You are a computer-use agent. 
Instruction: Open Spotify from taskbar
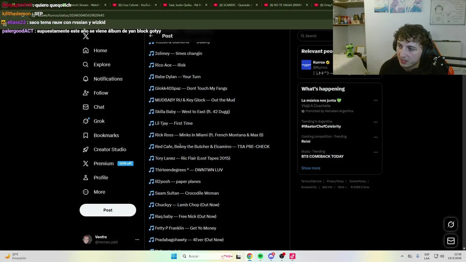click(x=260, y=256)
